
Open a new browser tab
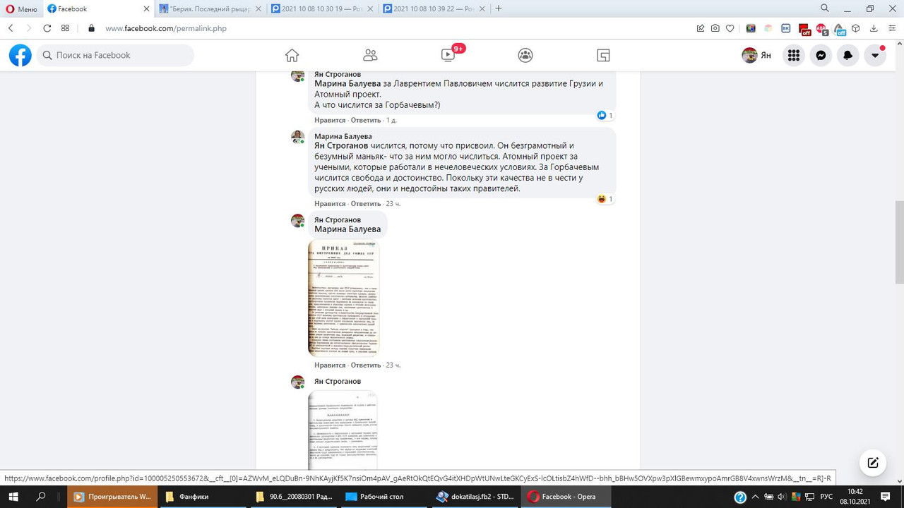click(x=499, y=8)
